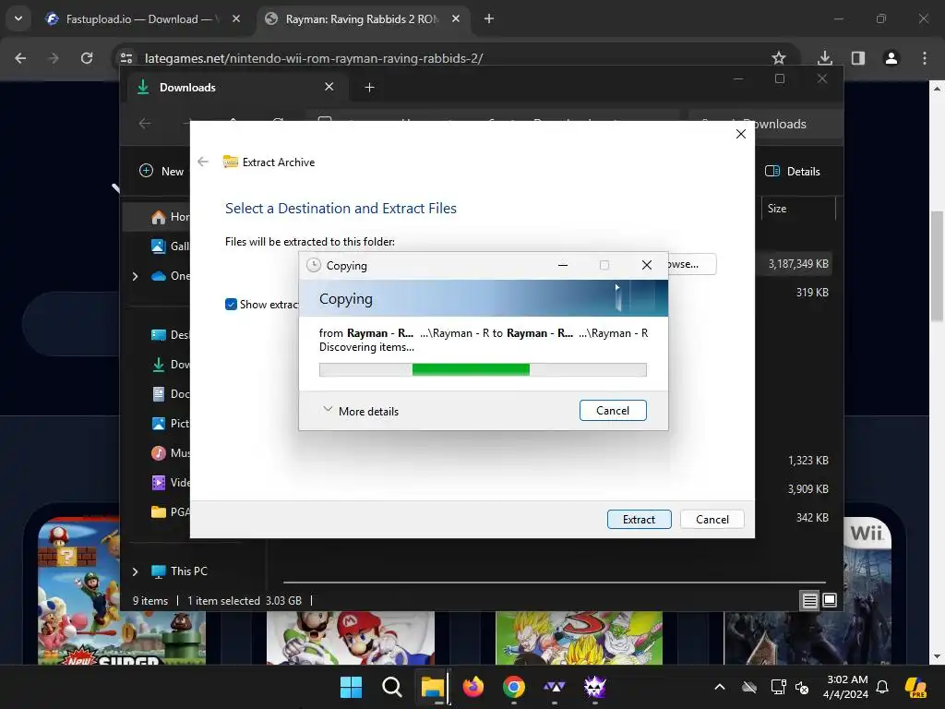Open Videos in the sidebar
945x709 pixels.
pyautogui.click(x=169, y=482)
